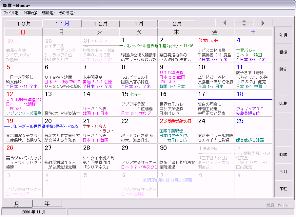Toggle the 時限 button
The width and height of the screenshot is (296, 217).
tap(283, 155)
